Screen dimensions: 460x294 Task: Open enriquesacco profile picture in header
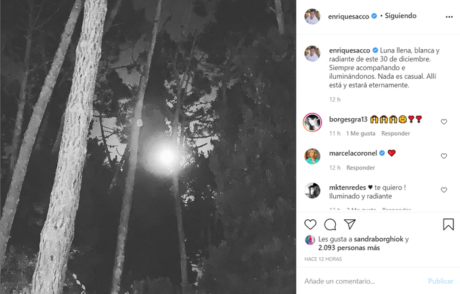(x=312, y=16)
